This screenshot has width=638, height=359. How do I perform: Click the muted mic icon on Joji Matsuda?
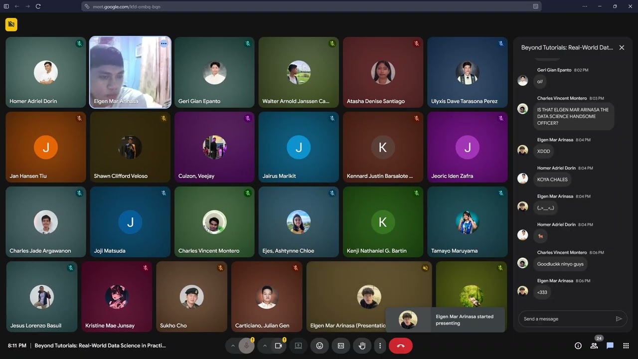(163, 193)
